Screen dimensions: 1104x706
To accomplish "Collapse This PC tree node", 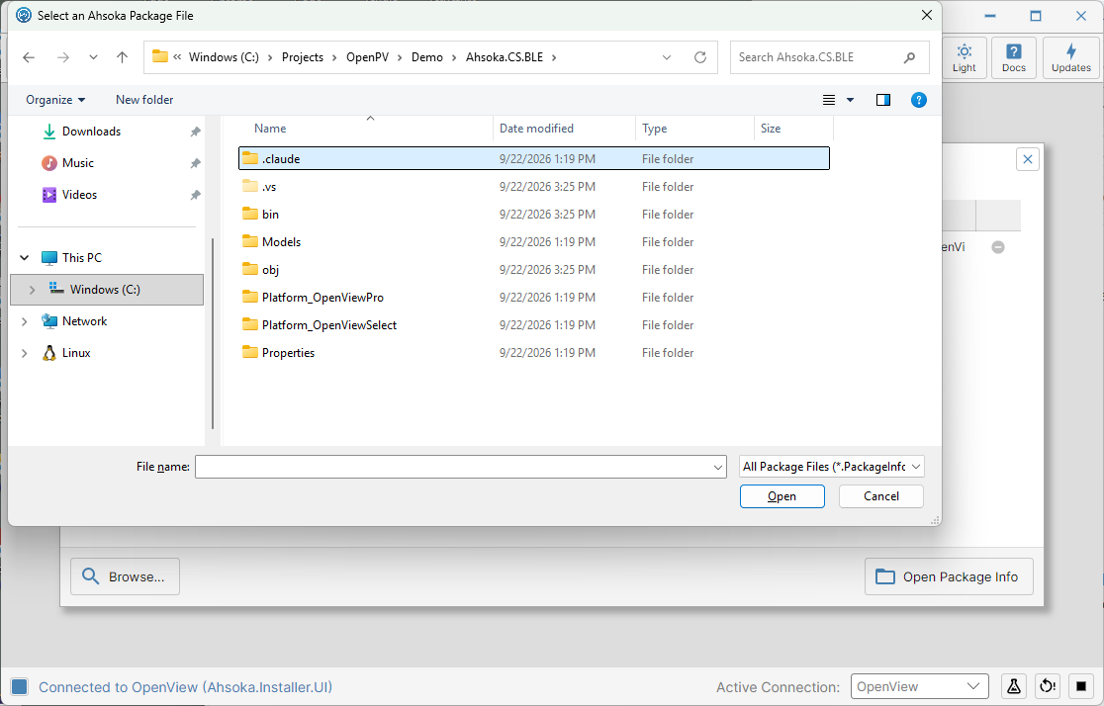I will point(25,258).
